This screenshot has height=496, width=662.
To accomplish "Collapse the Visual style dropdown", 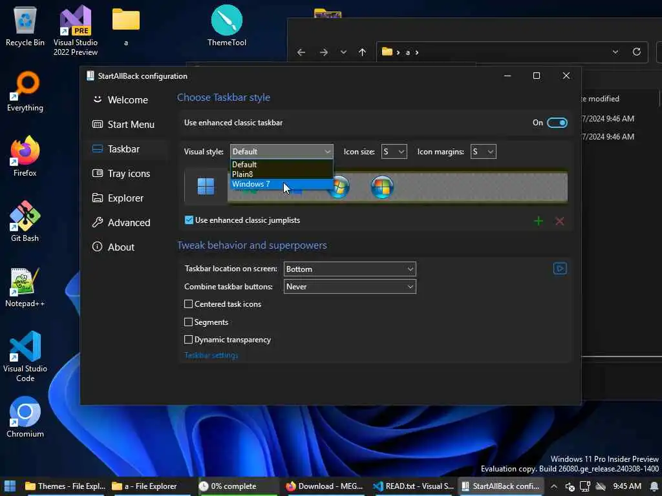I will coord(282,151).
